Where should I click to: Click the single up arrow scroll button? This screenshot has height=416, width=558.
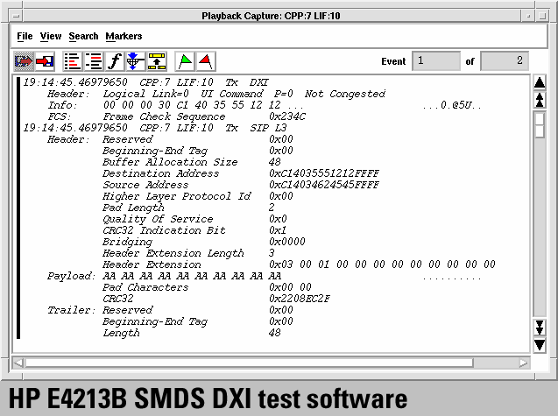click(x=540, y=82)
